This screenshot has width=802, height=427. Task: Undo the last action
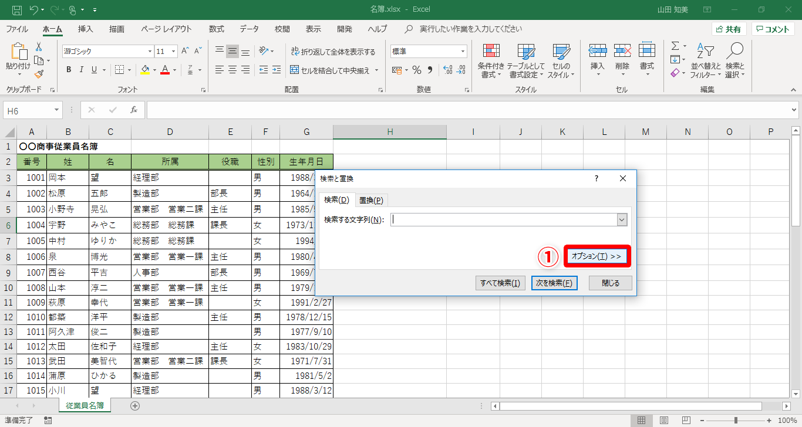(x=33, y=9)
